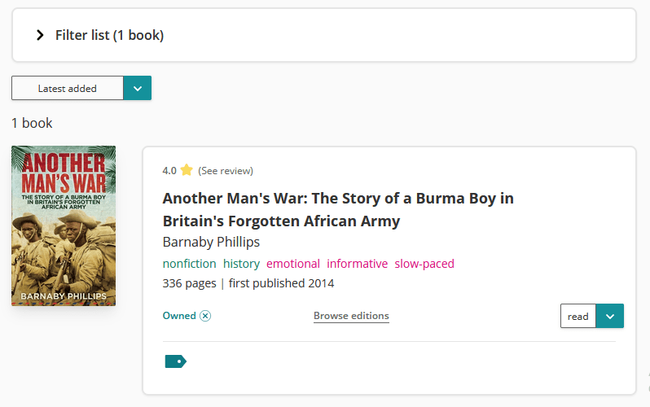Click the teal sort dropdown arrow
Image resolution: width=650 pixels, height=407 pixels.
(137, 88)
